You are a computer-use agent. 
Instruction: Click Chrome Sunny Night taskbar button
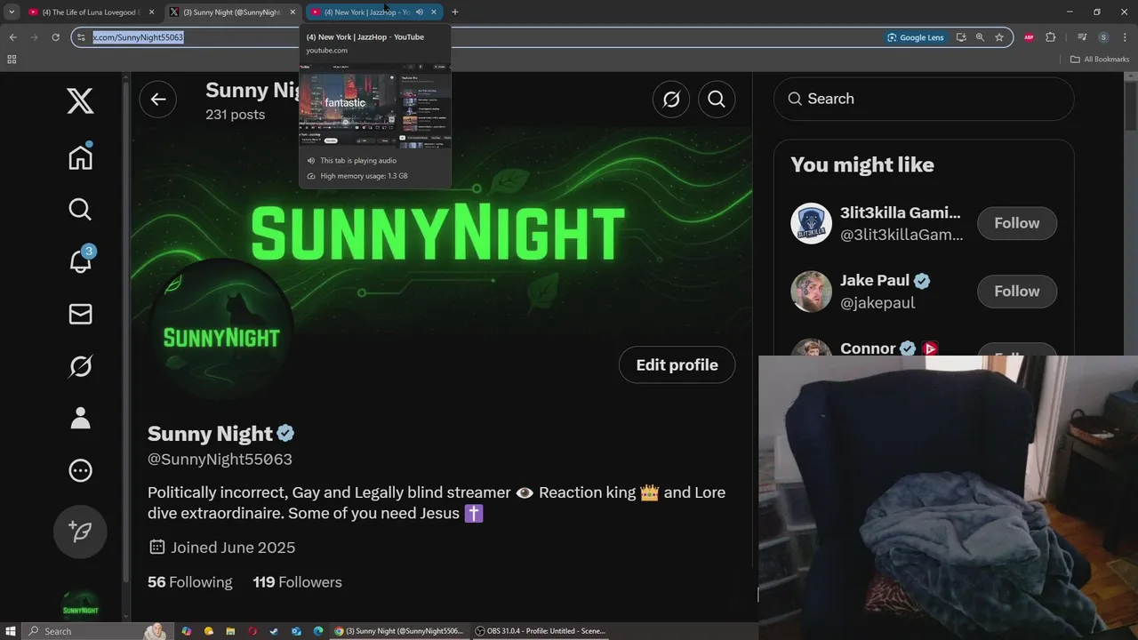(398, 631)
